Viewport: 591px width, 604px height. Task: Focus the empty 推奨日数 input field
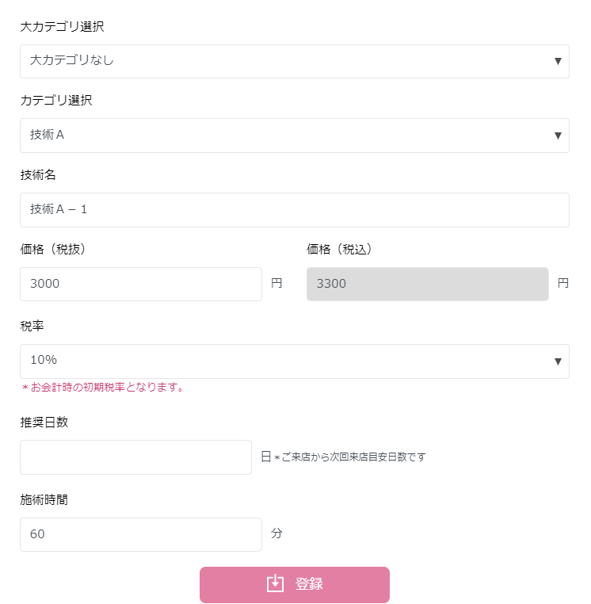click(135, 457)
